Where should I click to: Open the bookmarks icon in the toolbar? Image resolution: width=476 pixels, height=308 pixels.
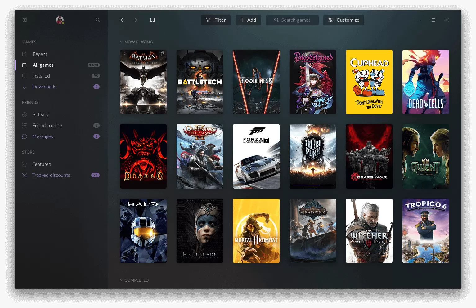click(152, 20)
